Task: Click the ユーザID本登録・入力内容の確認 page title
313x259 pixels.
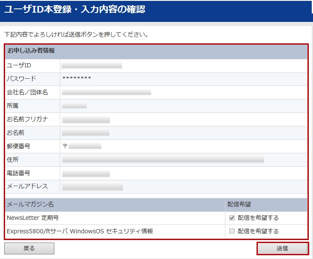Action: pos(75,10)
